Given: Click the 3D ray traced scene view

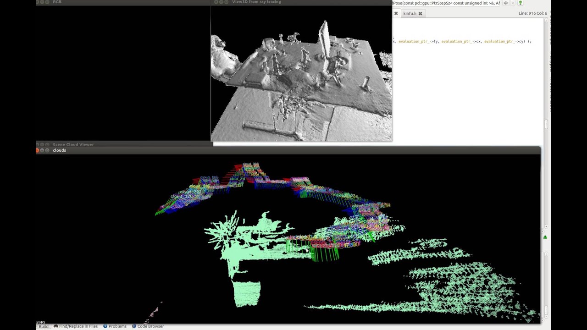Looking at the screenshot, I should pyautogui.click(x=301, y=73).
